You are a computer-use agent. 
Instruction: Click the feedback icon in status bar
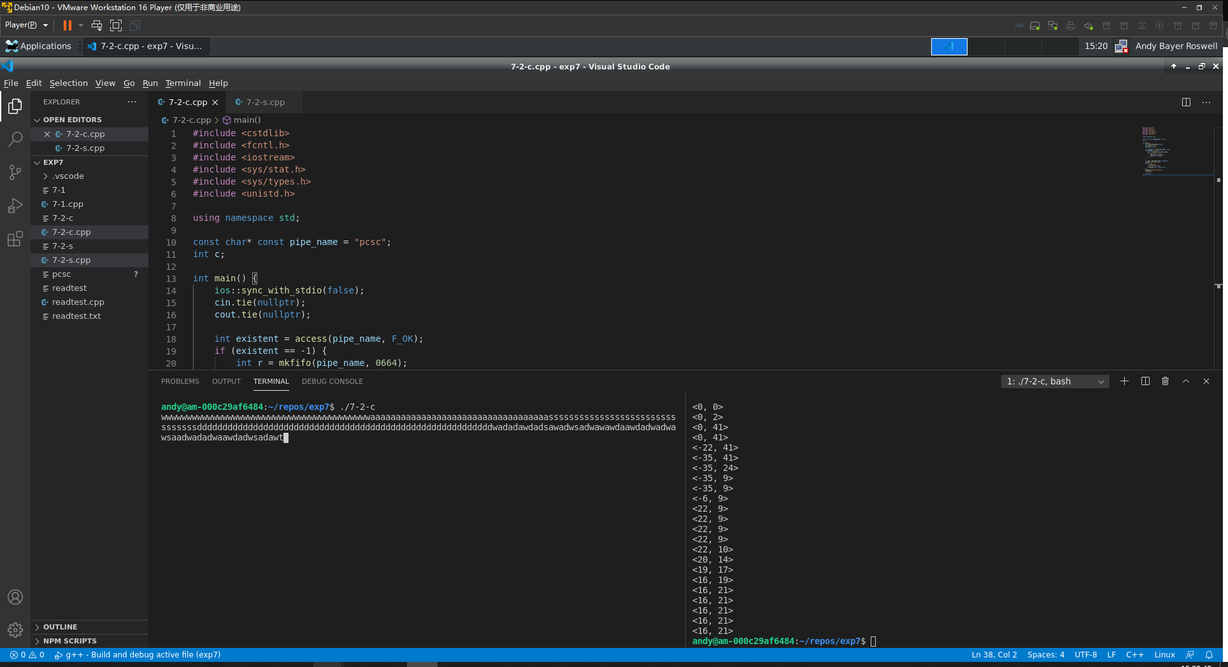pyautogui.click(x=1189, y=654)
